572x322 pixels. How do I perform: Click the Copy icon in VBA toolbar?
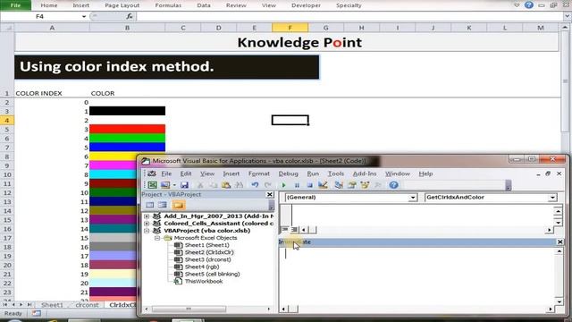pyautogui.click(x=213, y=185)
